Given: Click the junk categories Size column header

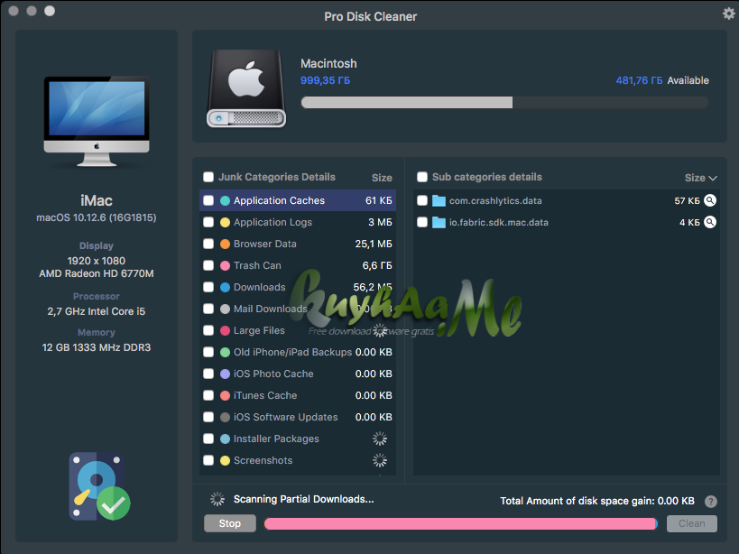Looking at the screenshot, I should point(382,178).
